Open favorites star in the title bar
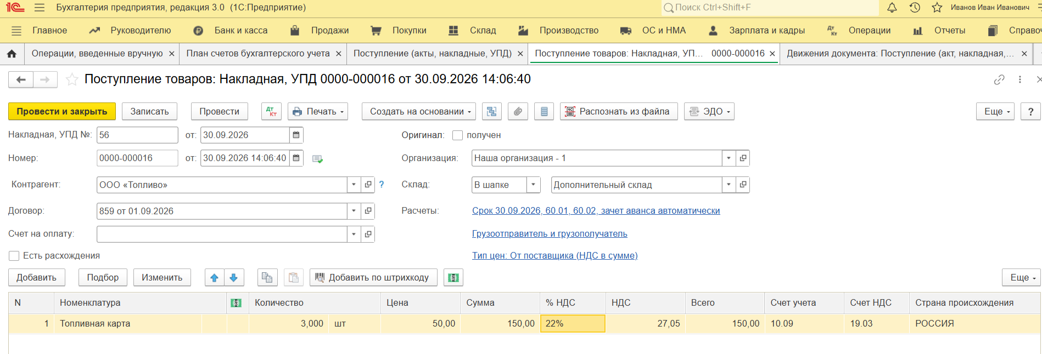 [937, 8]
